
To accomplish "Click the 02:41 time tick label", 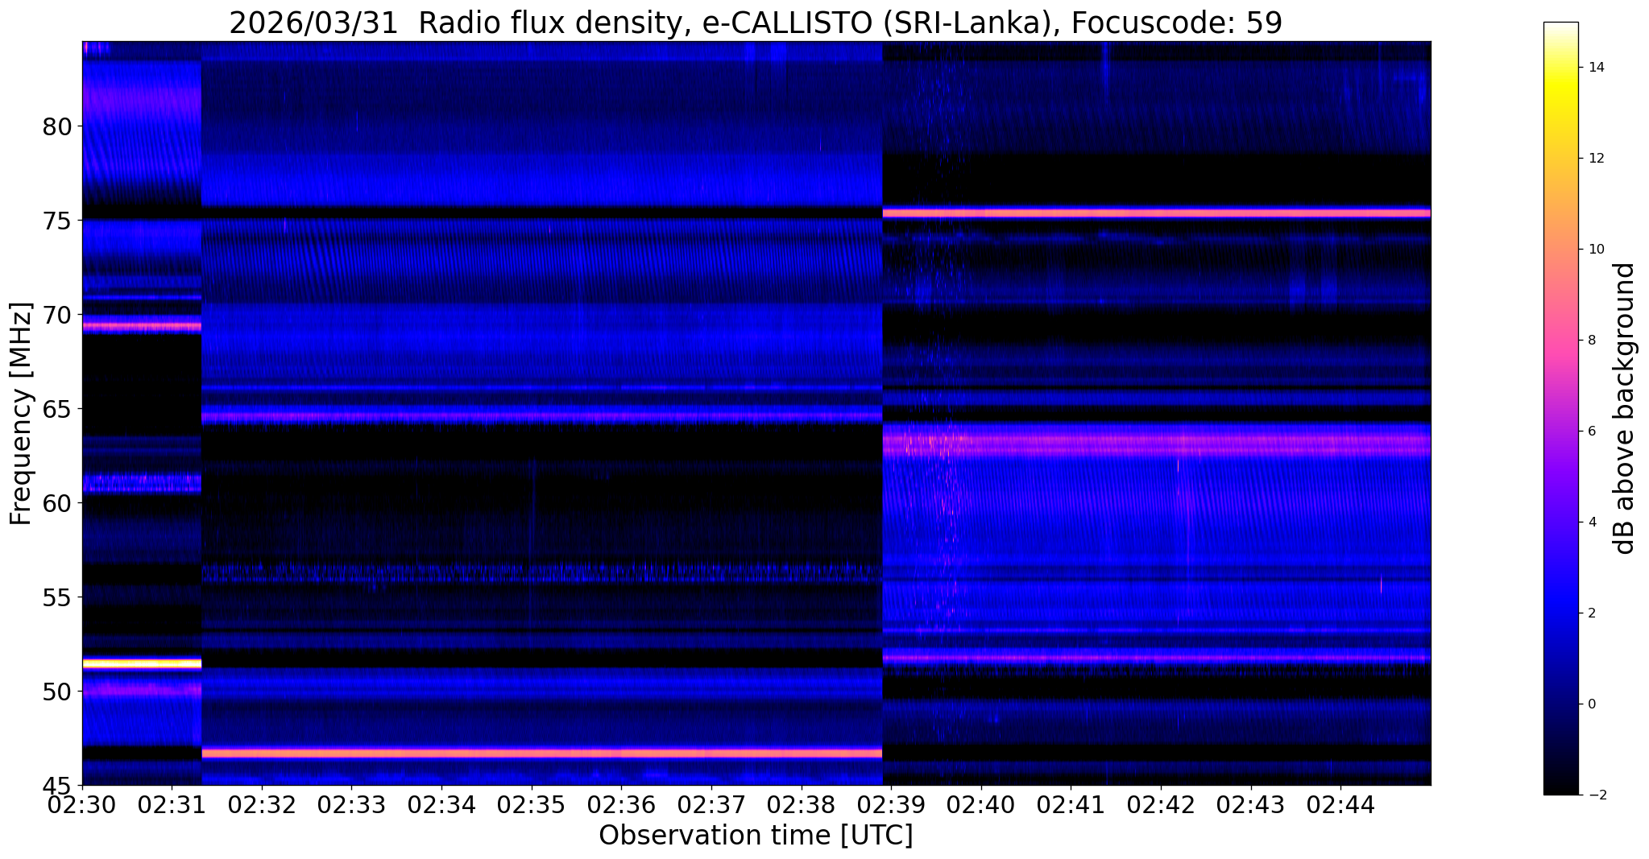I will pyautogui.click(x=1071, y=804).
